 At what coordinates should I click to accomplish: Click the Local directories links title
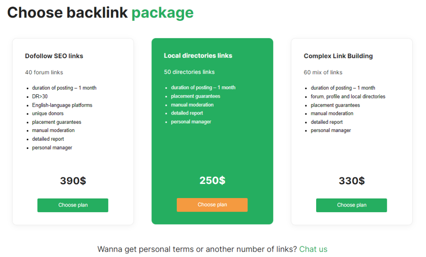click(x=198, y=56)
